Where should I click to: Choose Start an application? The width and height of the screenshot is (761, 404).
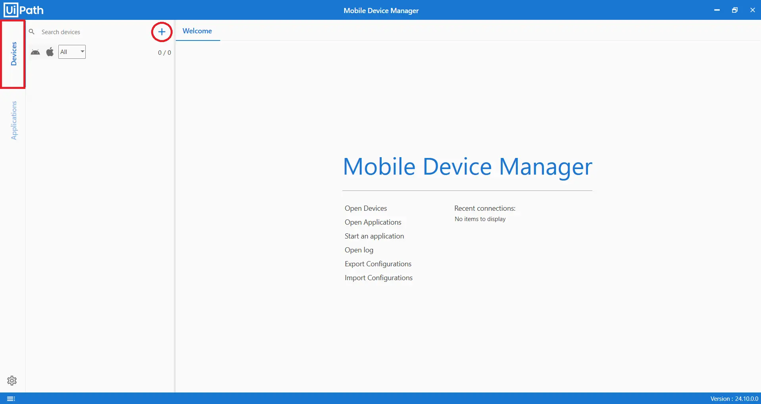[374, 236]
